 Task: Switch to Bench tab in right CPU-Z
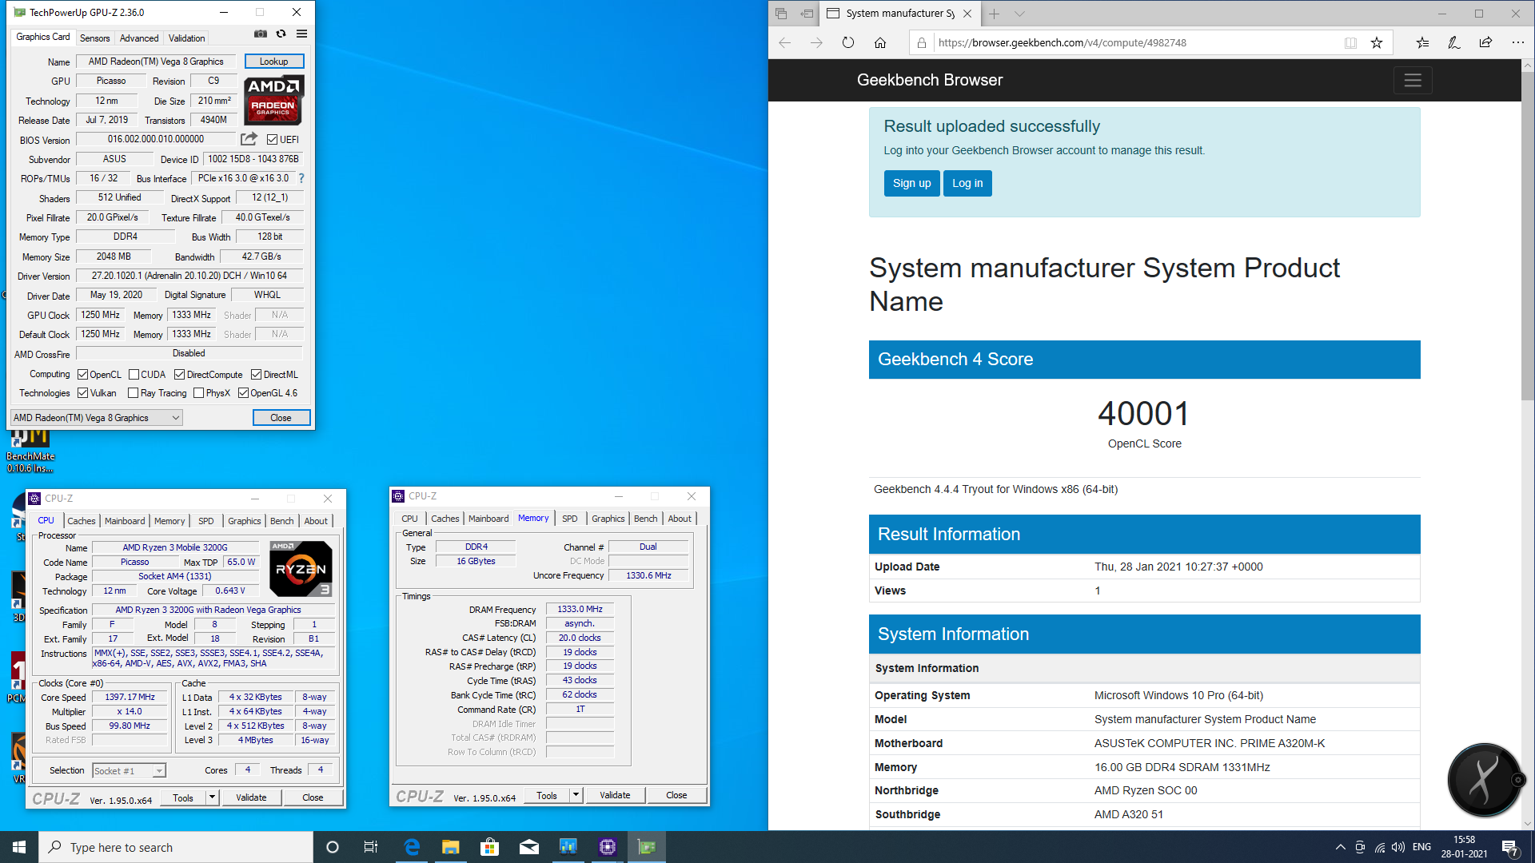[x=645, y=519]
